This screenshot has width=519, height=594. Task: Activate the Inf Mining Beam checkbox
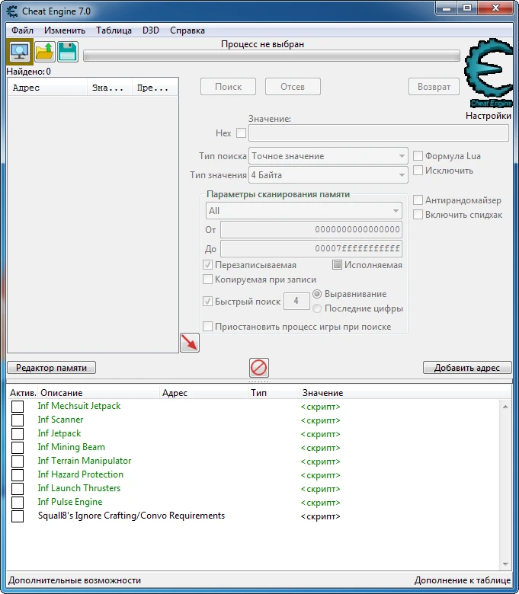click(18, 447)
